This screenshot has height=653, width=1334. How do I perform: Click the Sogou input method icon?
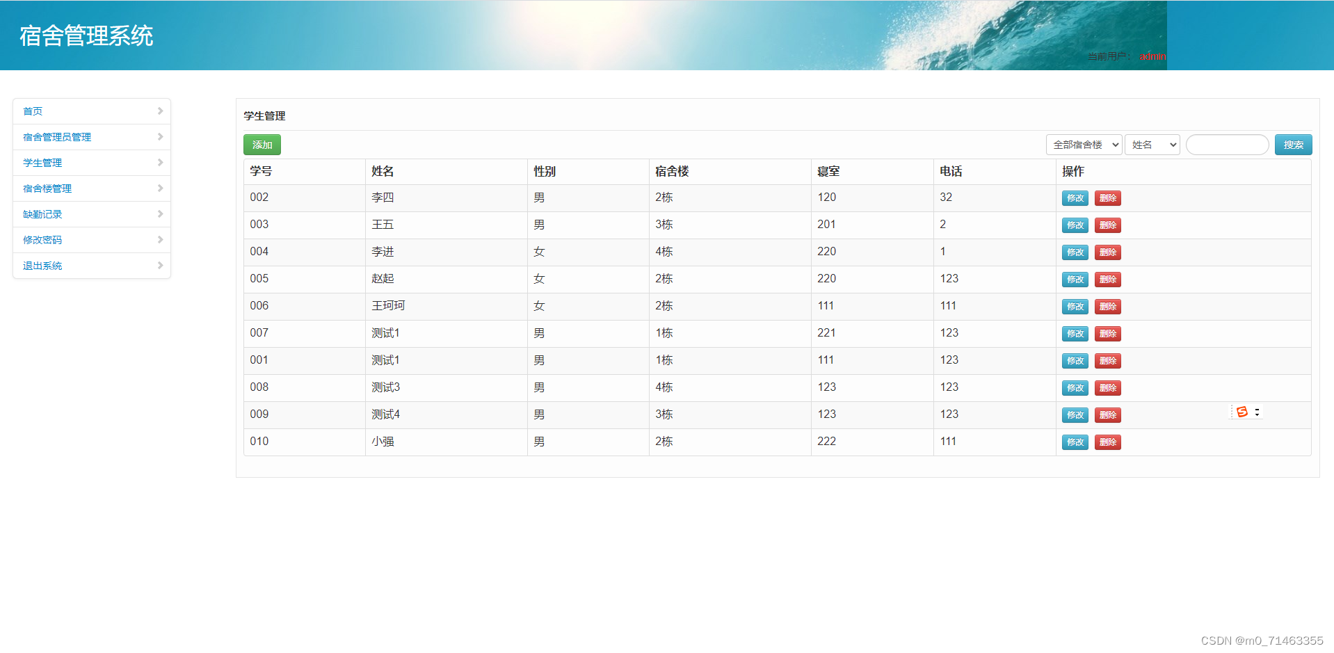(x=1242, y=412)
